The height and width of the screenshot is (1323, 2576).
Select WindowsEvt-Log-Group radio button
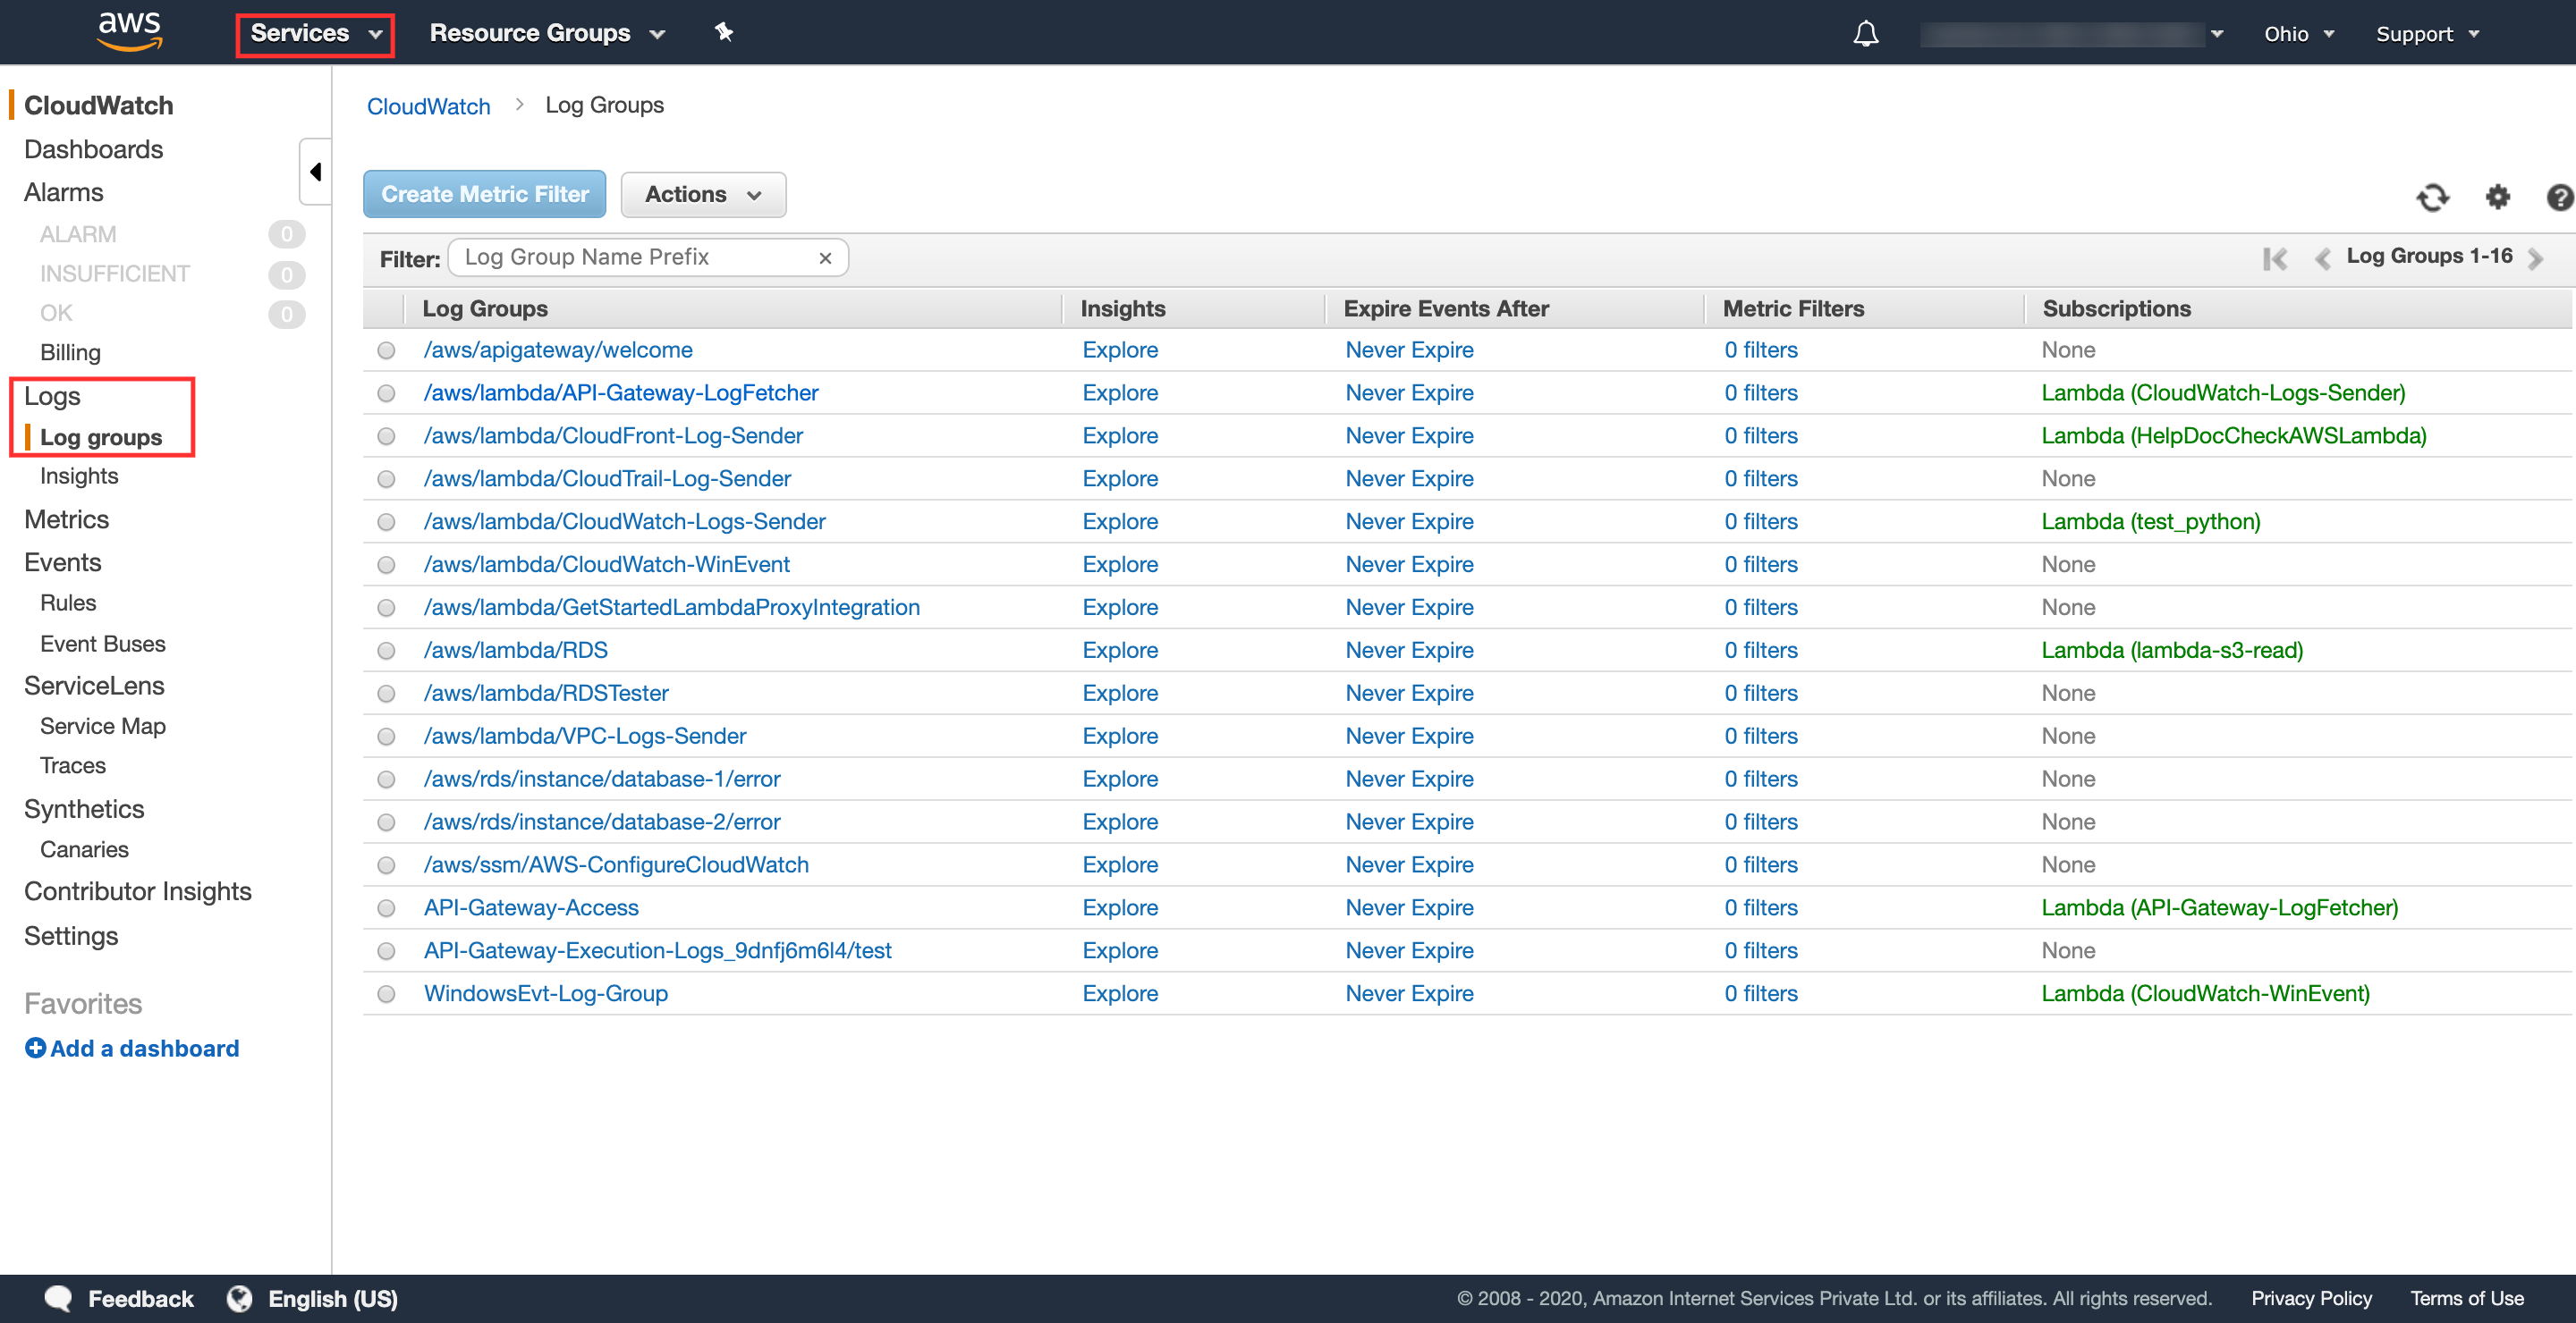click(x=386, y=994)
